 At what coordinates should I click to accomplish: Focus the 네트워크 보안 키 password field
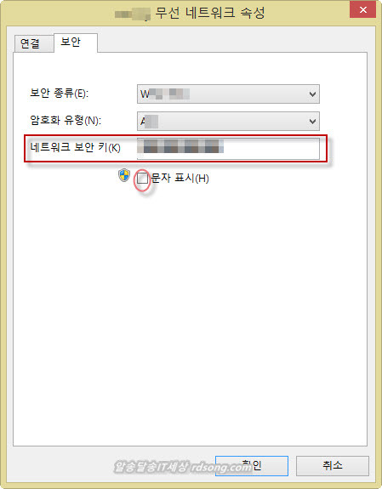pyautogui.click(x=228, y=148)
